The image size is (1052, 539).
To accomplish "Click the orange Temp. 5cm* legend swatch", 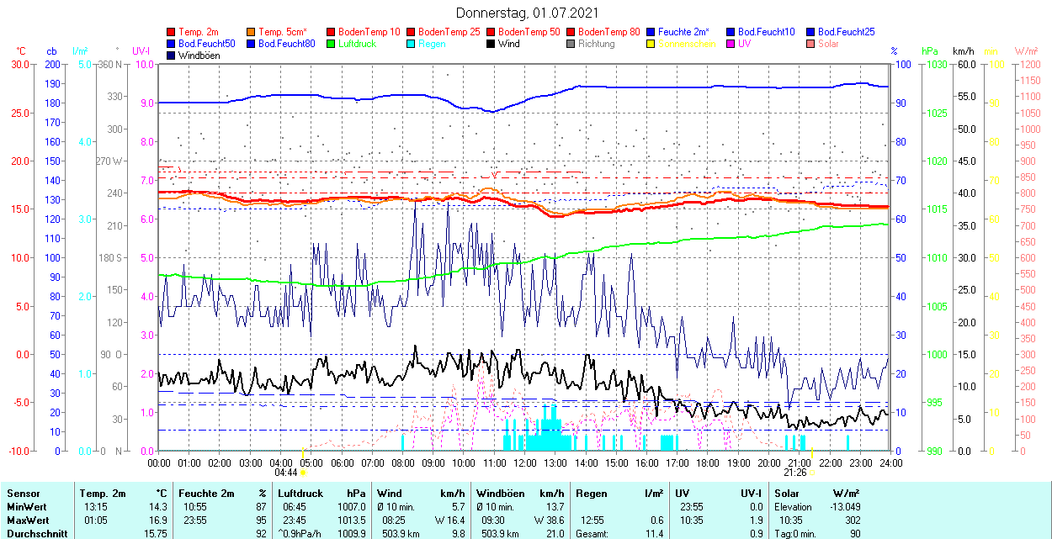I will (252, 32).
